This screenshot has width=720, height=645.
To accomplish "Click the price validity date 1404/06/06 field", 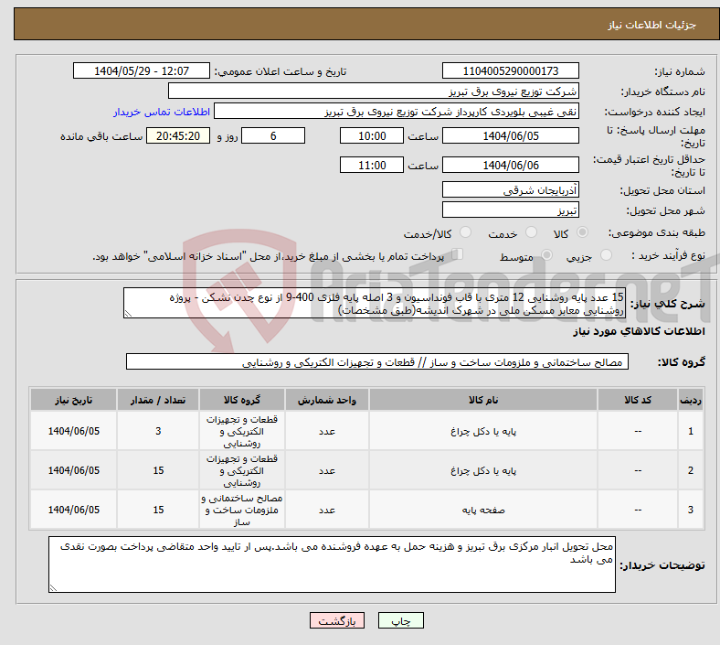I will coord(510,165).
